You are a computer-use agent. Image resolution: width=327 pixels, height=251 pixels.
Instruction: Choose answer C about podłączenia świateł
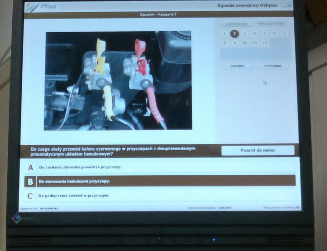pyautogui.click(x=159, y=196)
